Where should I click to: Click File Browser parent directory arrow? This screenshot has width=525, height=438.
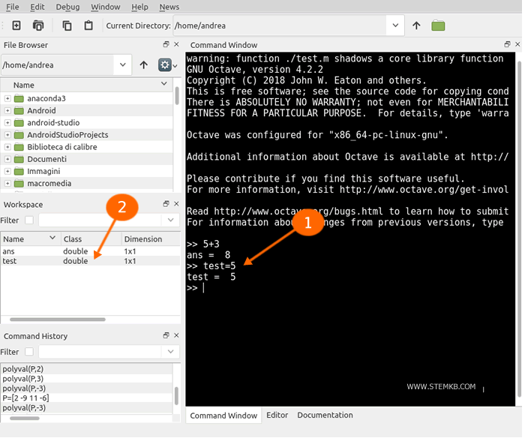[144, 65]
